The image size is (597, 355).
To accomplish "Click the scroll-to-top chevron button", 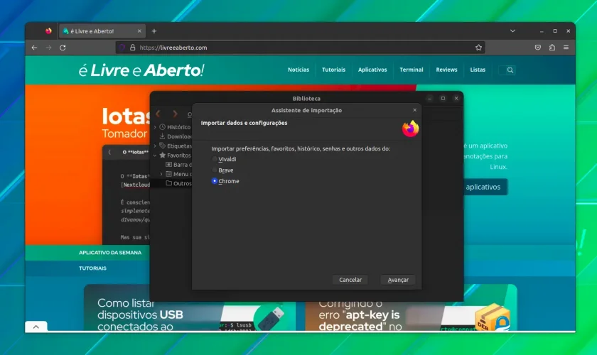I will click(36, 327).
